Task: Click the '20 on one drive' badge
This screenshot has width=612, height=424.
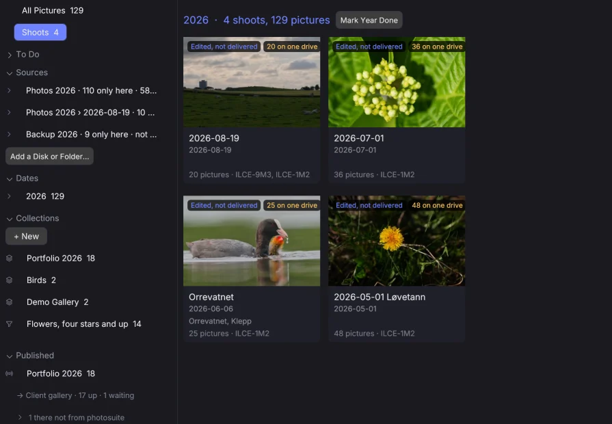Action: [292, 47]
